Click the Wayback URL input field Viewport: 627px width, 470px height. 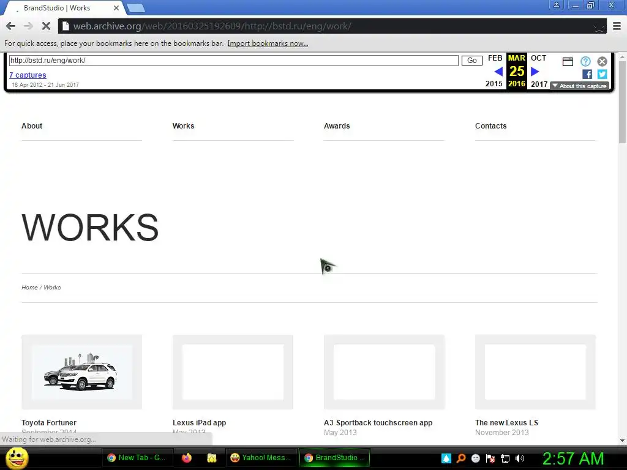tap(233, 61)
